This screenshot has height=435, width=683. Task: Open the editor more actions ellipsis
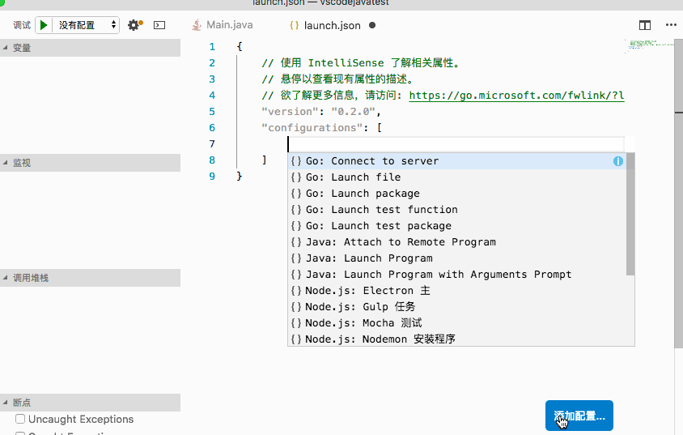point(671,25)
